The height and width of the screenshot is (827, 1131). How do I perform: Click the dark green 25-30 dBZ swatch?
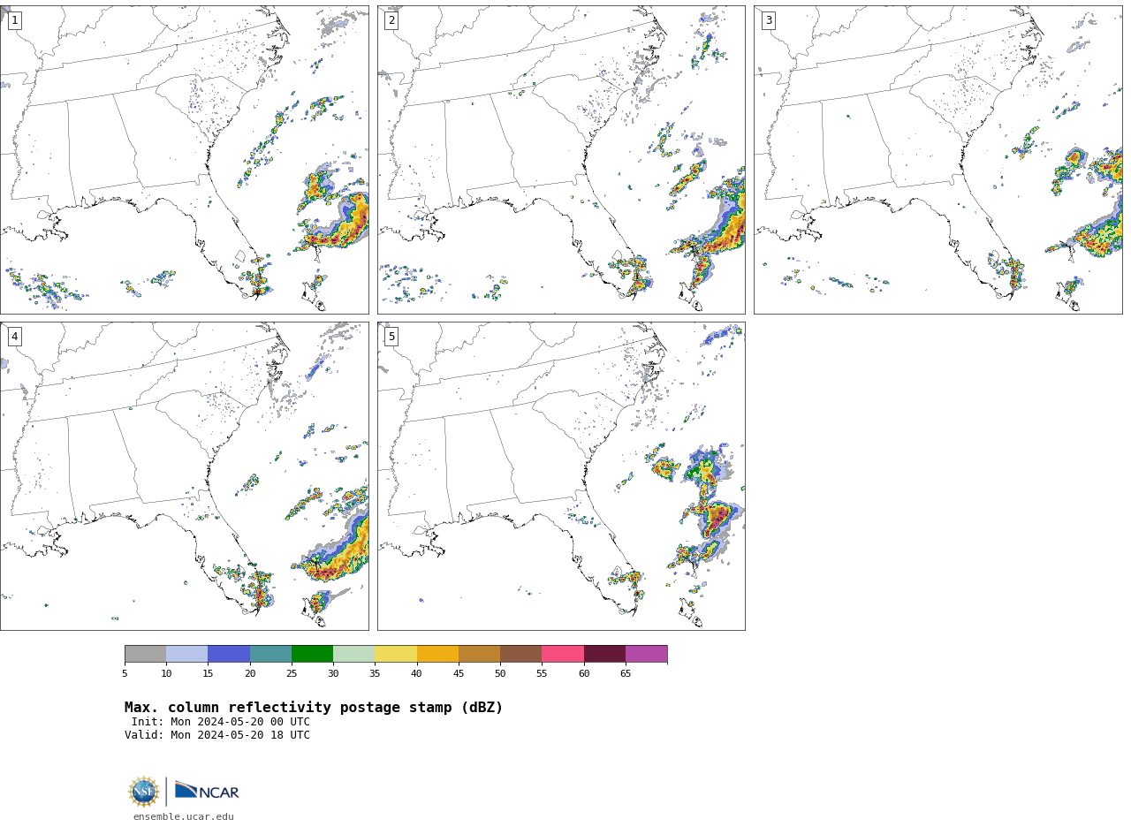coord(312,654)
